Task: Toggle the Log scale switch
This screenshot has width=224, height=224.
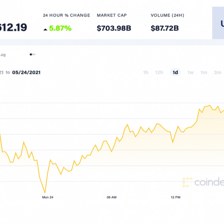Action: click(x=33, y=54)
